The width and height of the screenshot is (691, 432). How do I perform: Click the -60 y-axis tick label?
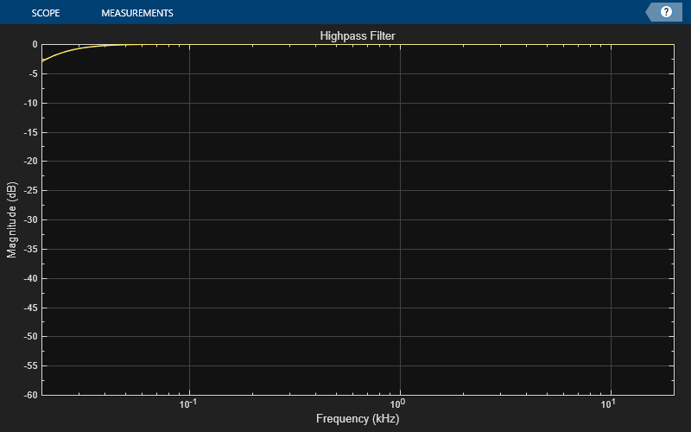31,395
